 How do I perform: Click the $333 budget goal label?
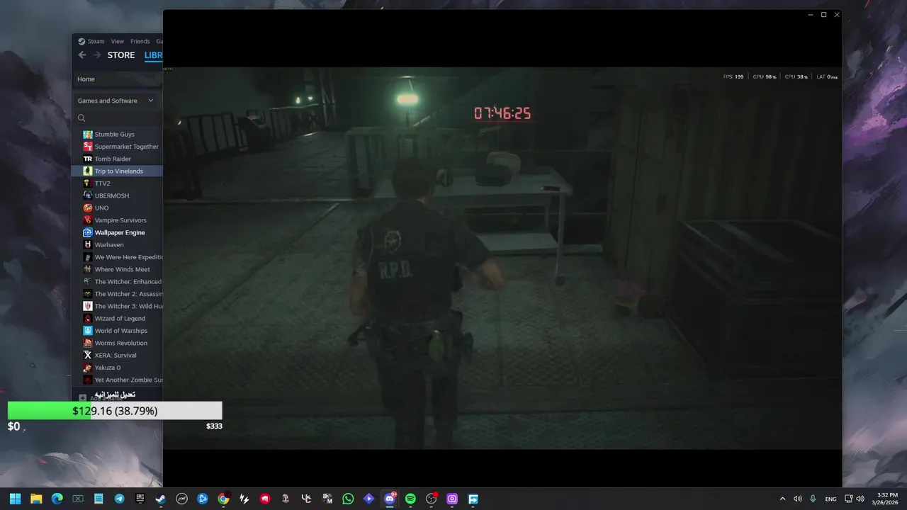click(214, 426)
